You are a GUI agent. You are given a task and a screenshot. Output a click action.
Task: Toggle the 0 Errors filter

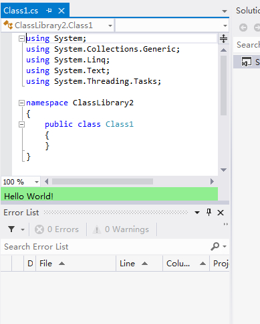click(57, 229)
